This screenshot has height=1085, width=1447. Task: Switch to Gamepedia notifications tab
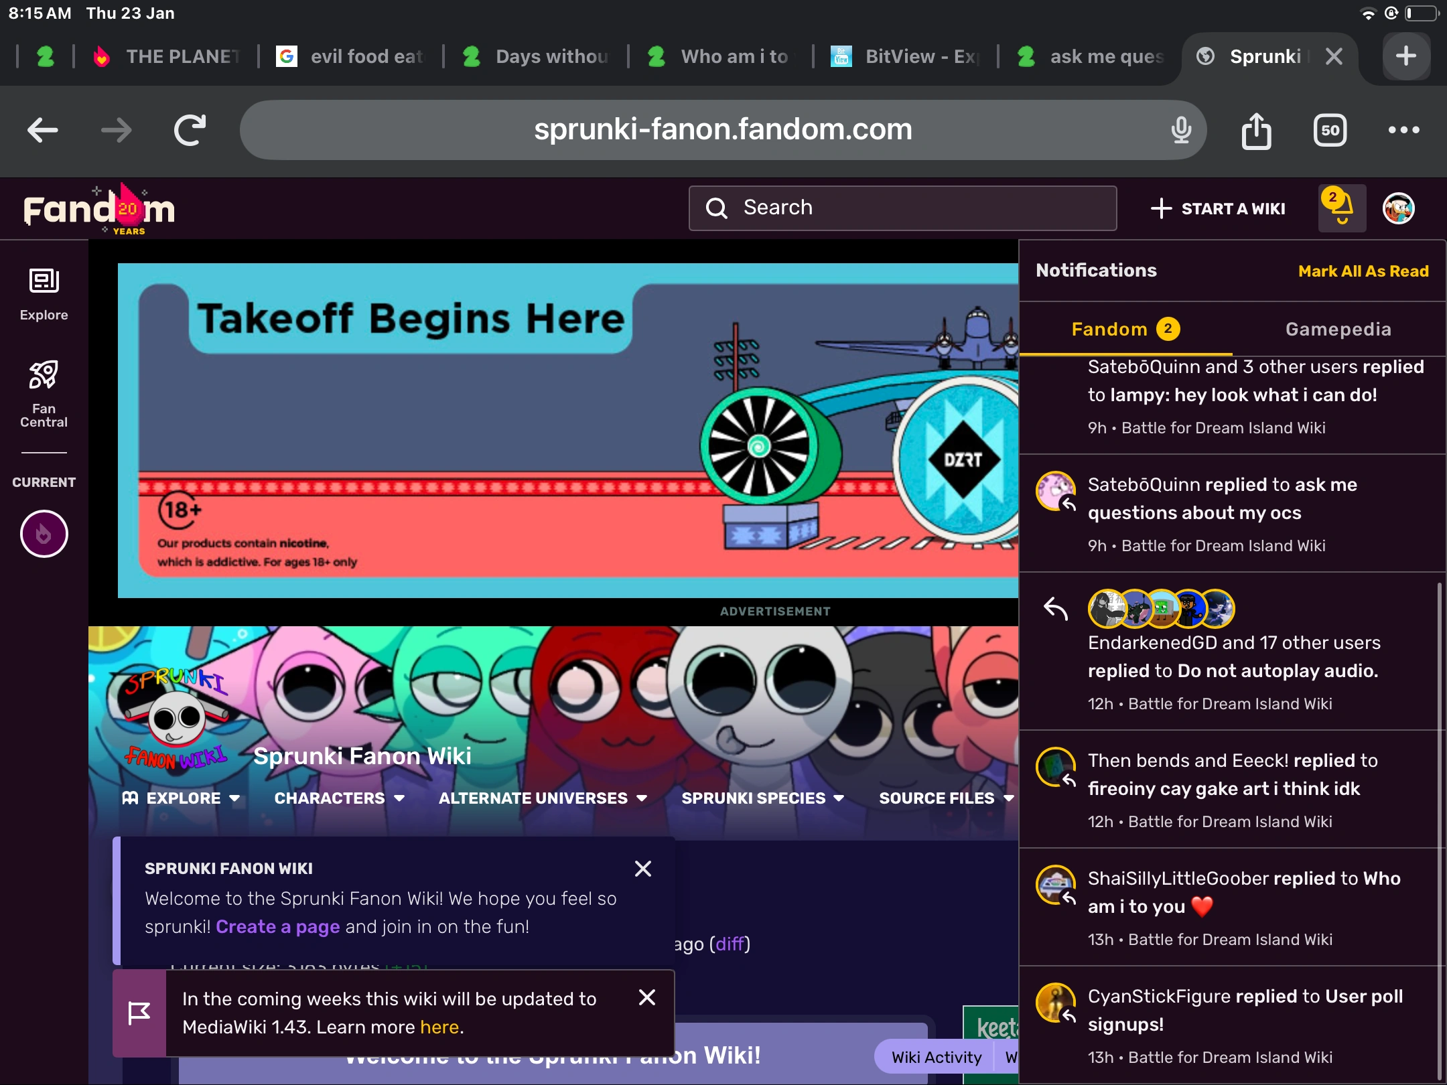(1338, 329)
